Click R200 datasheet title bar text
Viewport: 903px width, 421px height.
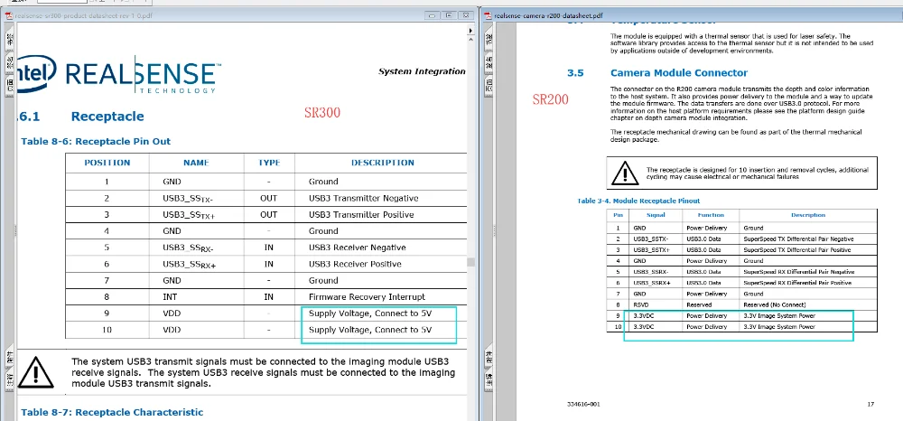tap(547, 15)
